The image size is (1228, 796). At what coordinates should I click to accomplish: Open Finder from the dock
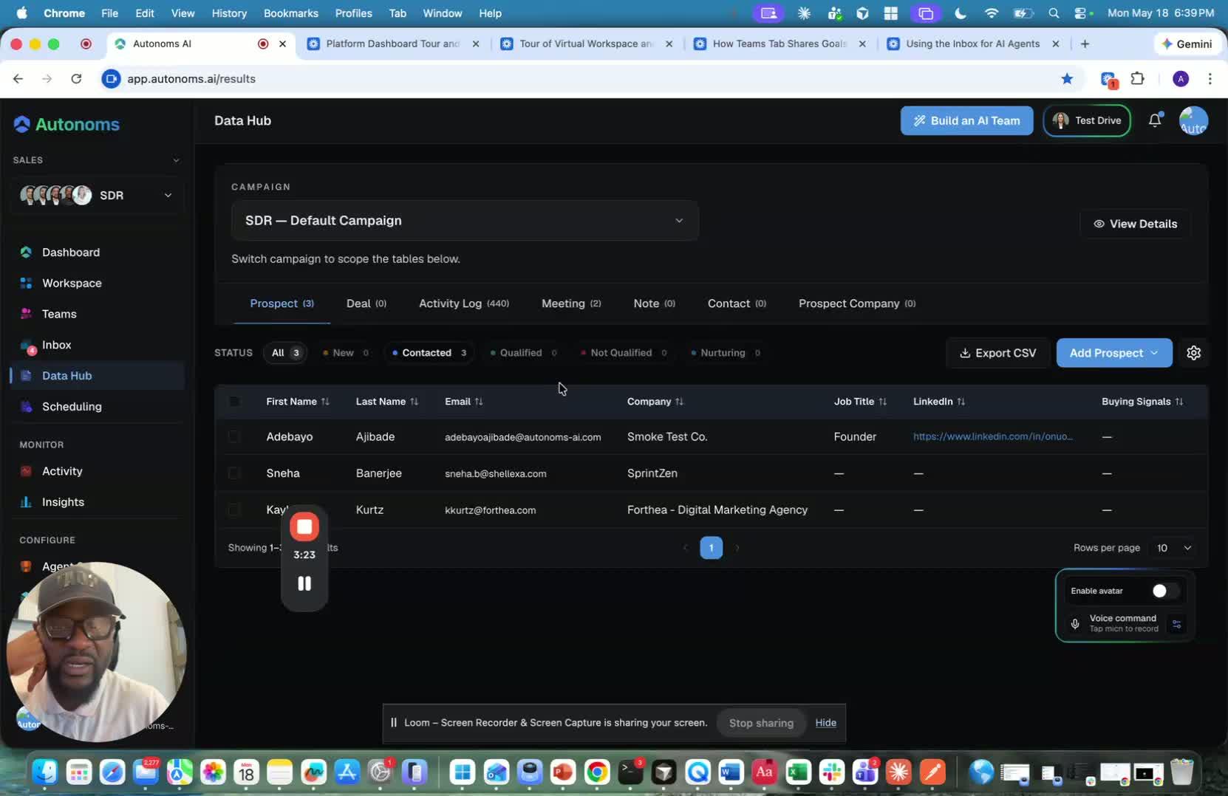(x=45, y=772)
